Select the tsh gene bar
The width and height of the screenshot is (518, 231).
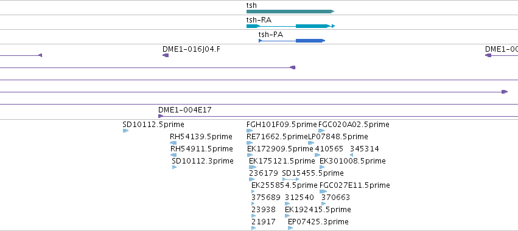click(x=290, y=12)
